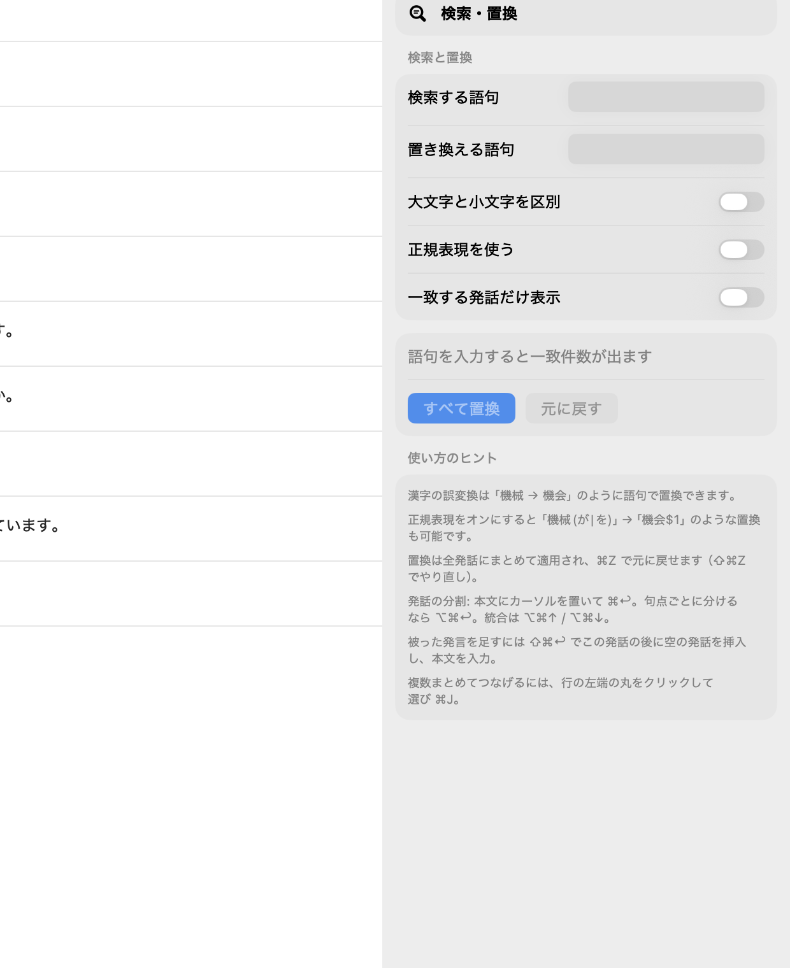
Task: Click the 語句を入力すると一致件数が出ます status text
Action: pyautogui.click(x=530, y=357)
